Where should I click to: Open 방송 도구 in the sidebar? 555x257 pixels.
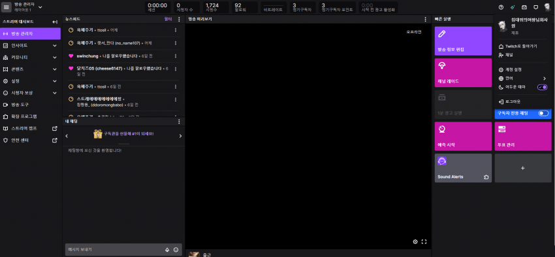click(30, 105)
